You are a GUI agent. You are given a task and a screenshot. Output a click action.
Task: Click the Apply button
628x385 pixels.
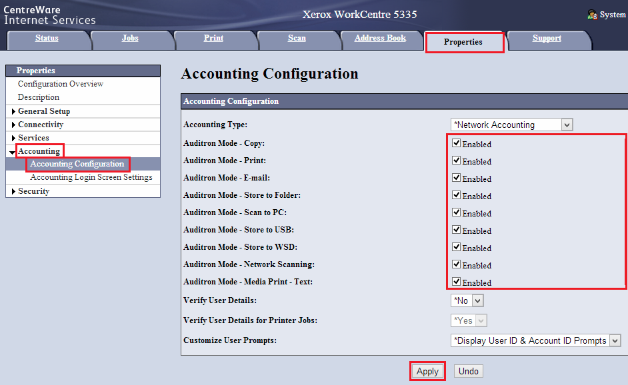pyautogui.click(x=427, y=371)
